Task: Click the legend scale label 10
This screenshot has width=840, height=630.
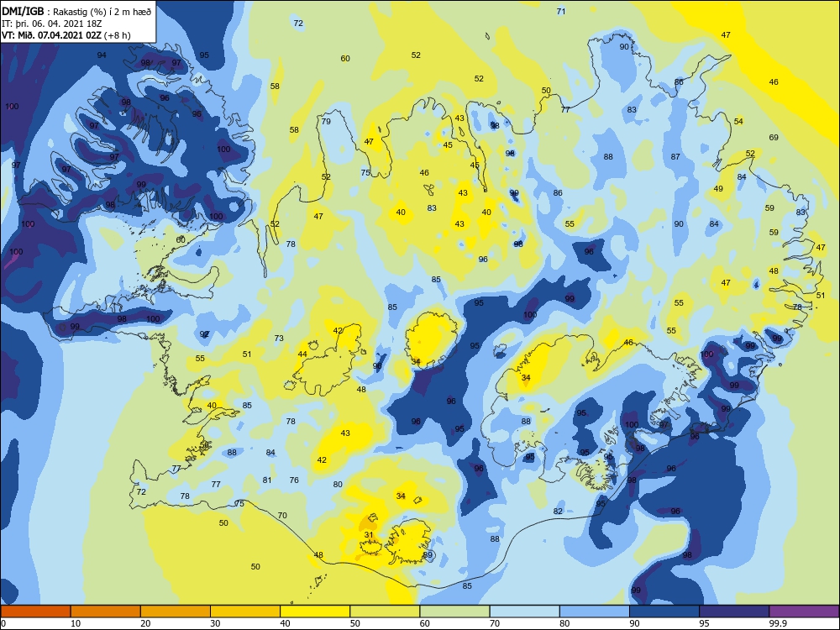Action: 76,623
